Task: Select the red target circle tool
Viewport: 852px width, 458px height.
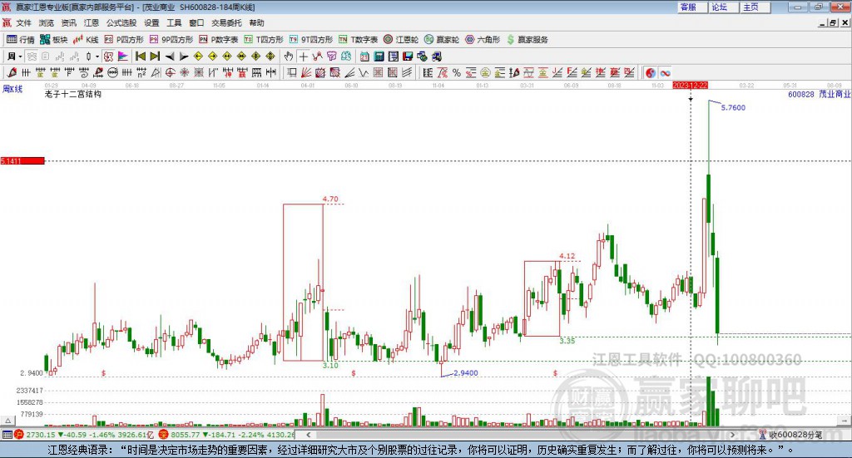Action: pos(170,72)
